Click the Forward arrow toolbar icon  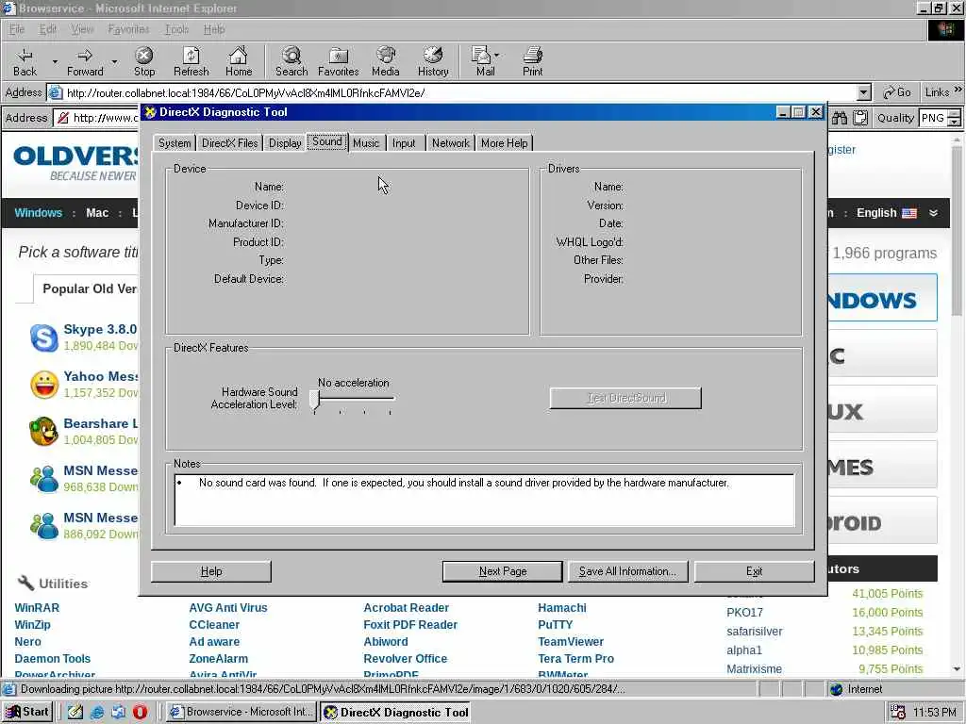pos(85,56)
